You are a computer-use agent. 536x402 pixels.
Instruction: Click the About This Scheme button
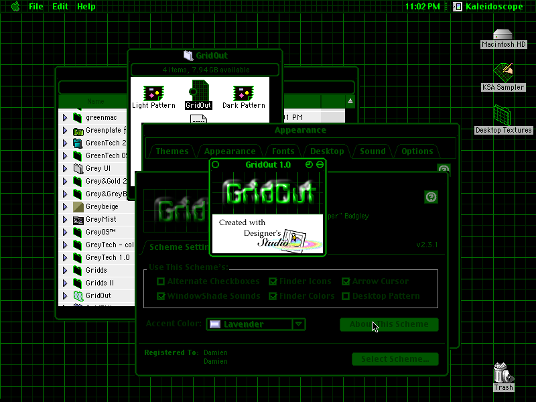(389, 324)
